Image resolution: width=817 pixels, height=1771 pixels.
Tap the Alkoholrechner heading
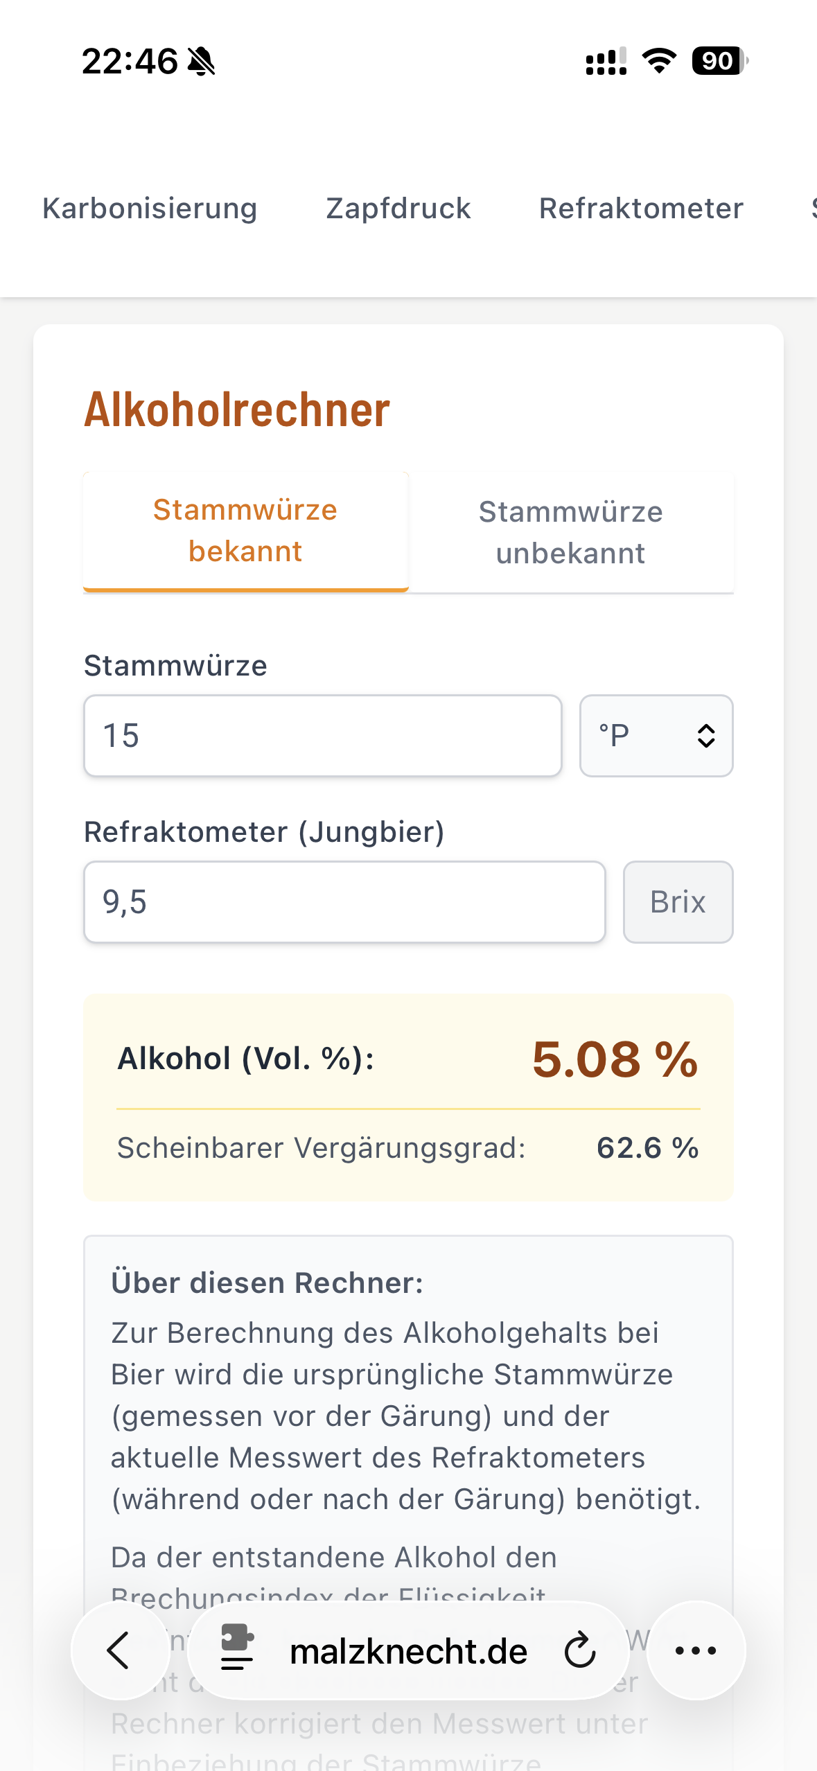[237, 410]
